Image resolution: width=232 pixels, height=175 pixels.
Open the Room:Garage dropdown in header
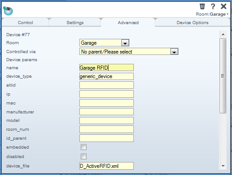pyautogui.click(x=212, y=14)
